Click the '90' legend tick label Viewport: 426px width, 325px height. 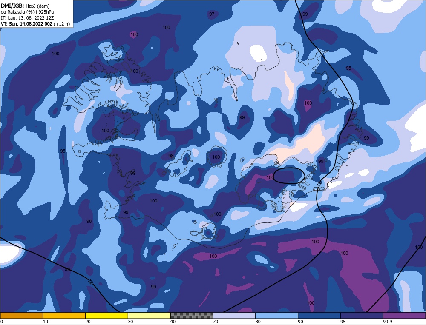[300, 322]
